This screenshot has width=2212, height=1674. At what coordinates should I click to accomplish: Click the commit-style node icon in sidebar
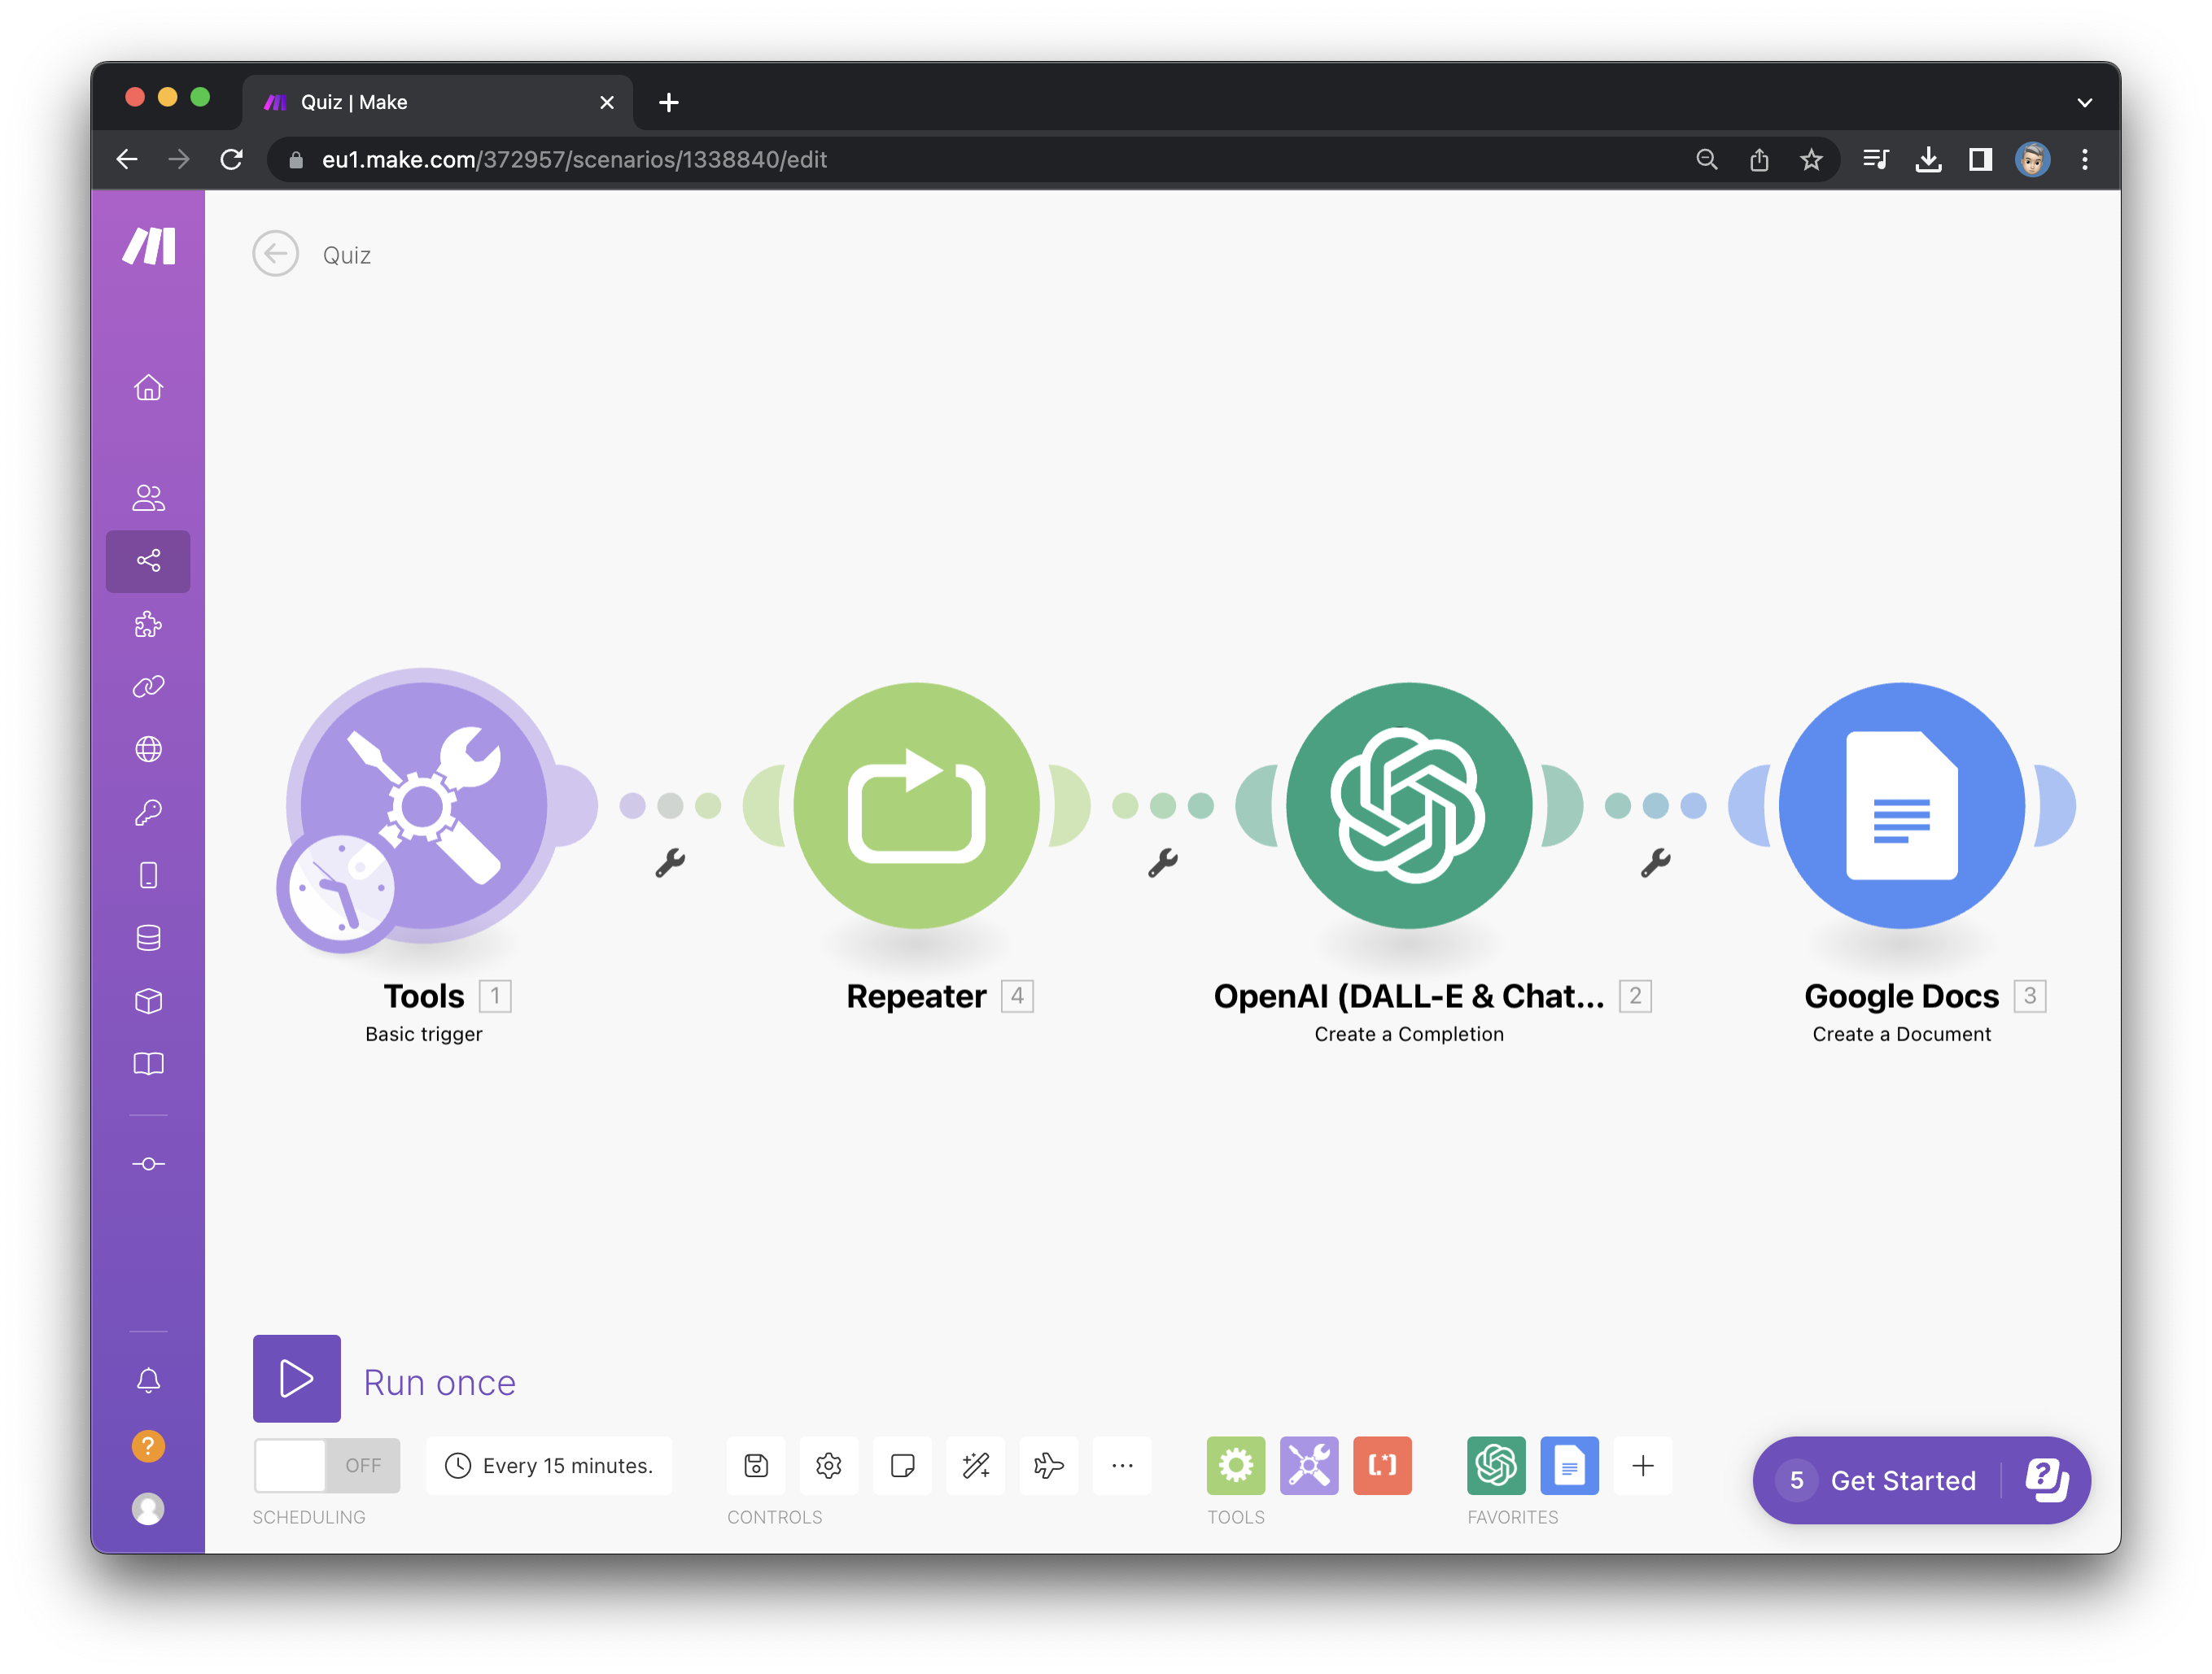click(148, 1164)
